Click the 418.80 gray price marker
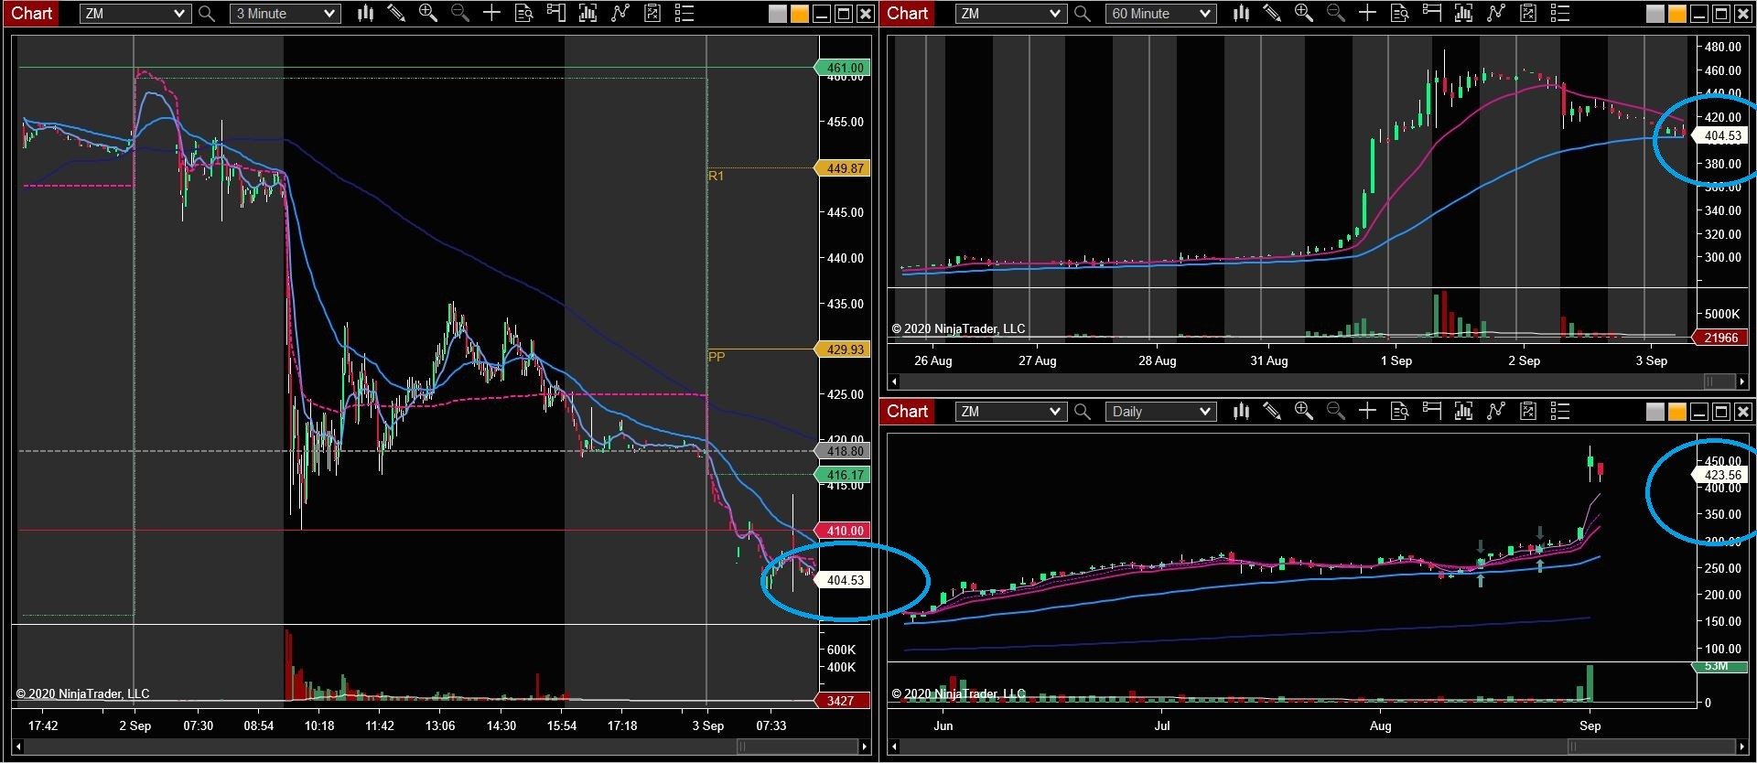 pos(842,451)
